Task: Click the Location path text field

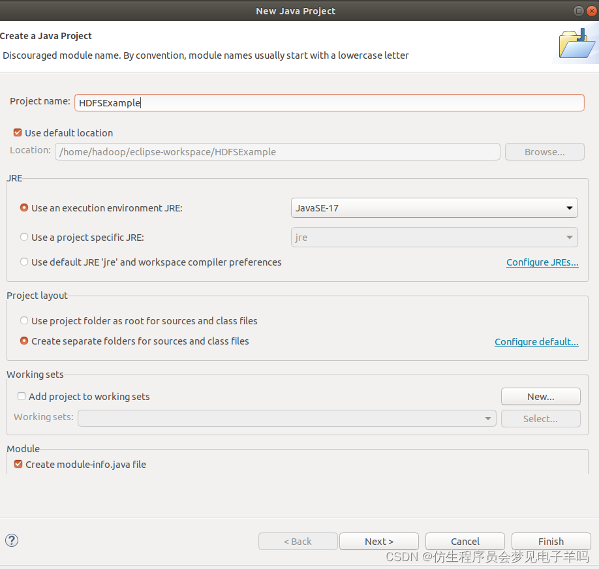Action: pos(277,151)
